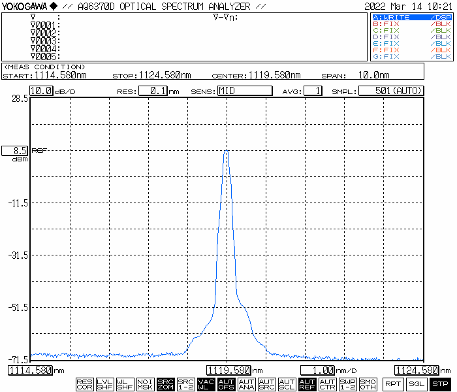
Task: Click the SRC ZOM highlighted indicator
Action: (166, 384)
